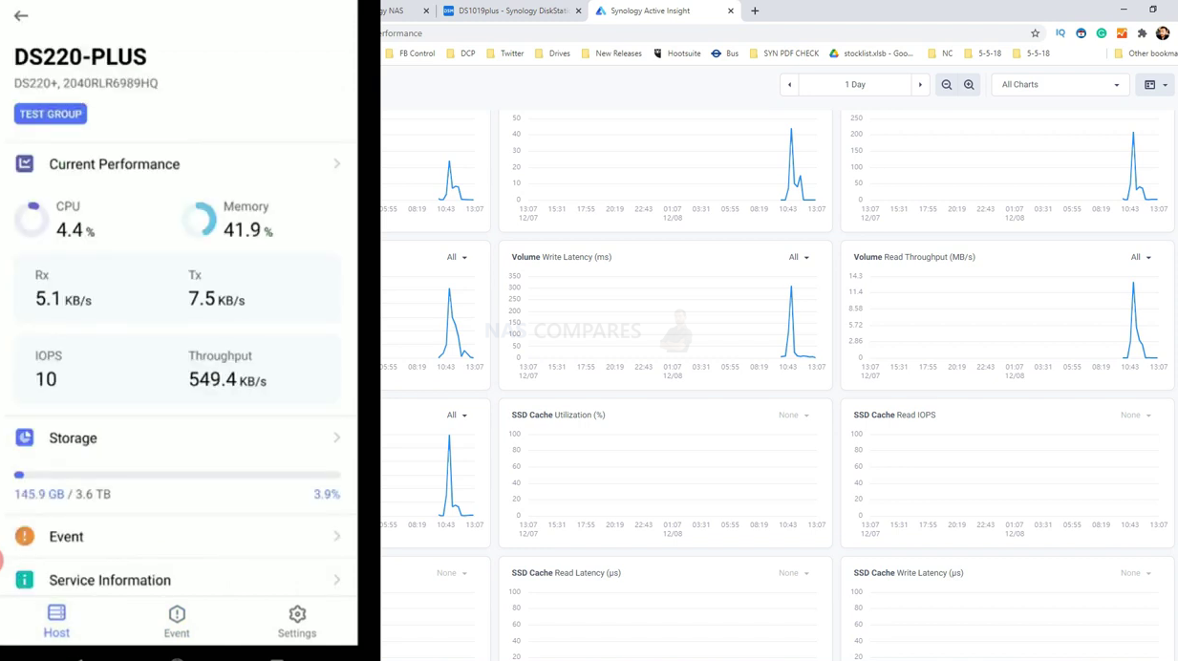Image resolution: width=1178 pixels, height=661 pixels.
Task: Open SSD Cache Read Latency None dropdown
Action: click(794, 573)
